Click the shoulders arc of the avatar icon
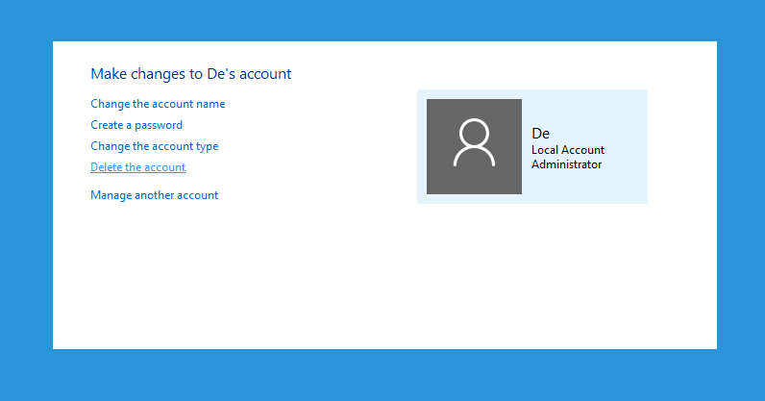Image resolution: width=765 pixels, height=401 pixels. point(474,158)
